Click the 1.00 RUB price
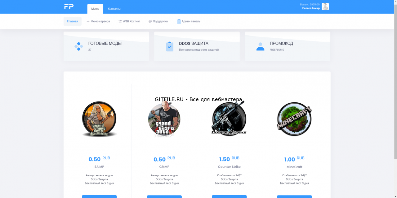The width and height of the screenshot is (397, 198). coord(294,159)
